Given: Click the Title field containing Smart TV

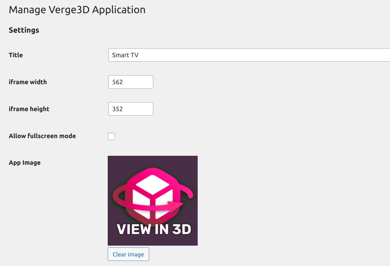Looking at the screenshot, I should pyautogui.click(x=249, y=55).
